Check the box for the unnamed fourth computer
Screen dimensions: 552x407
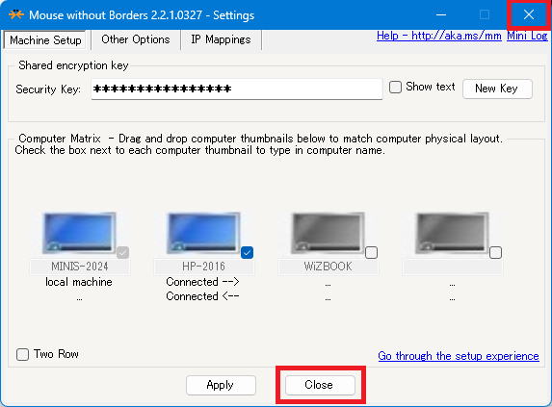496,252
